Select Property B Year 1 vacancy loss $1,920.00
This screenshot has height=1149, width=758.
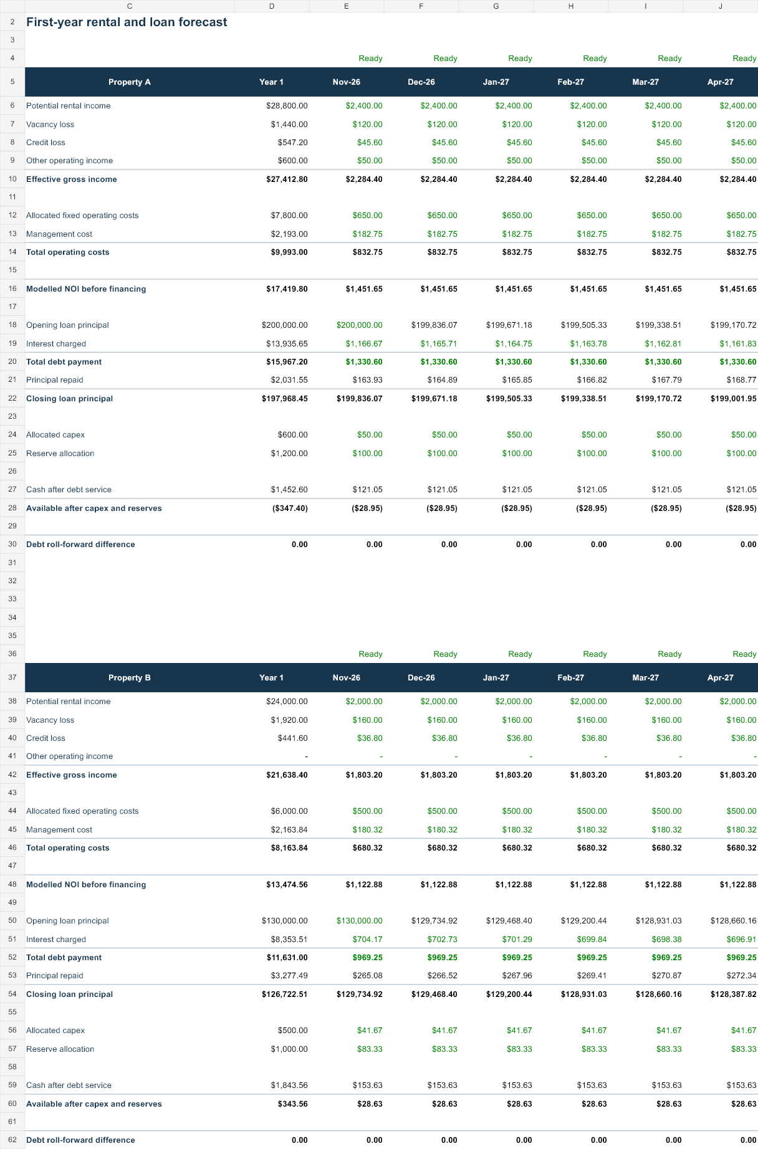[289, 720]
